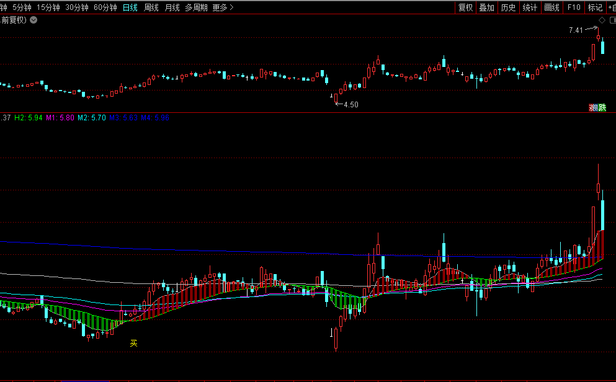Click the 4.50 low price annotation
This screenshot has width=616, height=382.
[351, 105]
